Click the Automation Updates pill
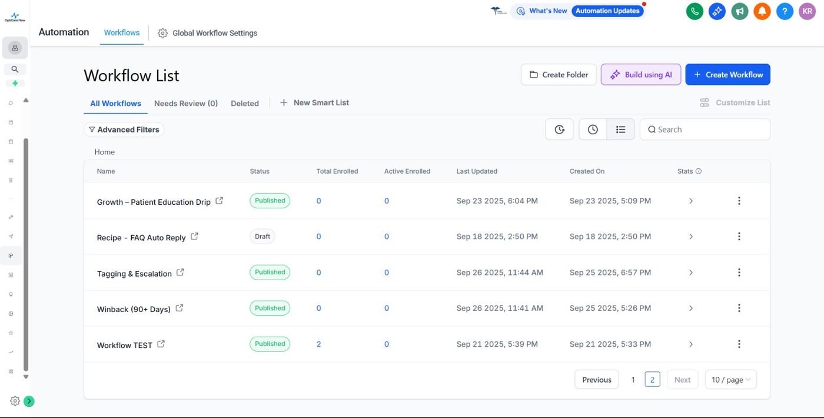 click(607, 11)
